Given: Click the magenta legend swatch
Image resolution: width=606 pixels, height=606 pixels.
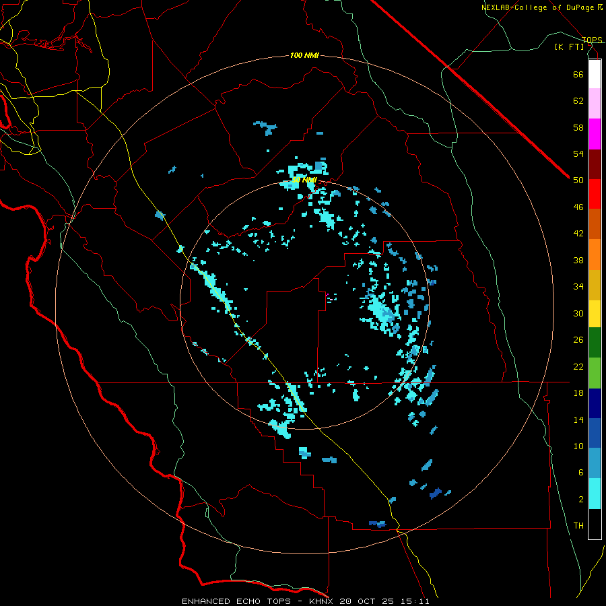Looking at the screenshot, I should coord(595,134).
